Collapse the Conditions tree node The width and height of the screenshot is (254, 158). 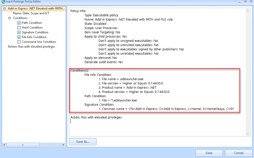click(10, 18)
